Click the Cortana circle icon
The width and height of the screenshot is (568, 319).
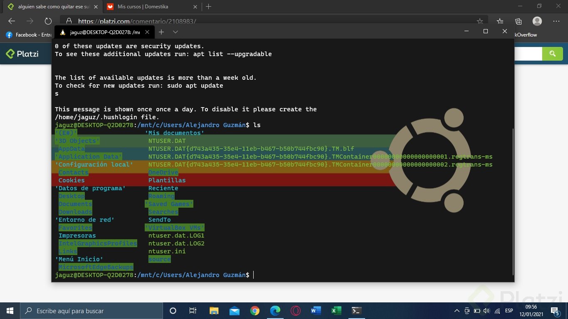pos(173,311)
